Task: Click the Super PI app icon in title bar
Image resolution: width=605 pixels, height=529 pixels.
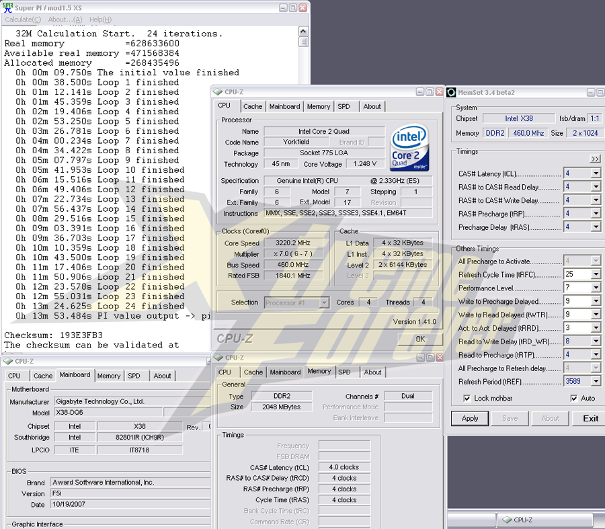Action: (7, 7)
